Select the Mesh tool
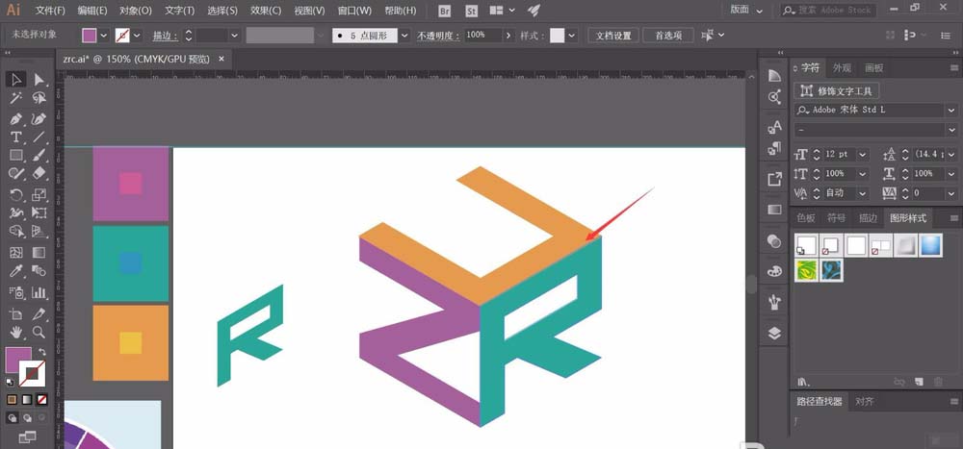The image size is (963, 449). [x=16, y=252]
